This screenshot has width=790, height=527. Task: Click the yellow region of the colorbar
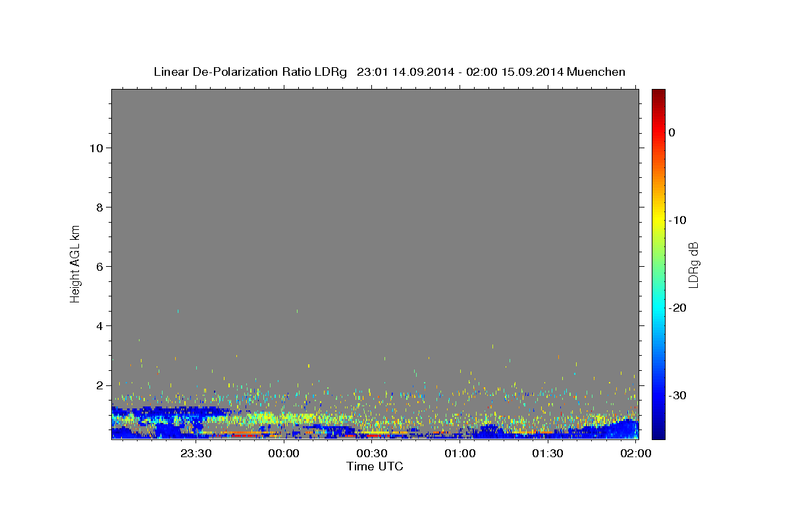pos(658,220)
